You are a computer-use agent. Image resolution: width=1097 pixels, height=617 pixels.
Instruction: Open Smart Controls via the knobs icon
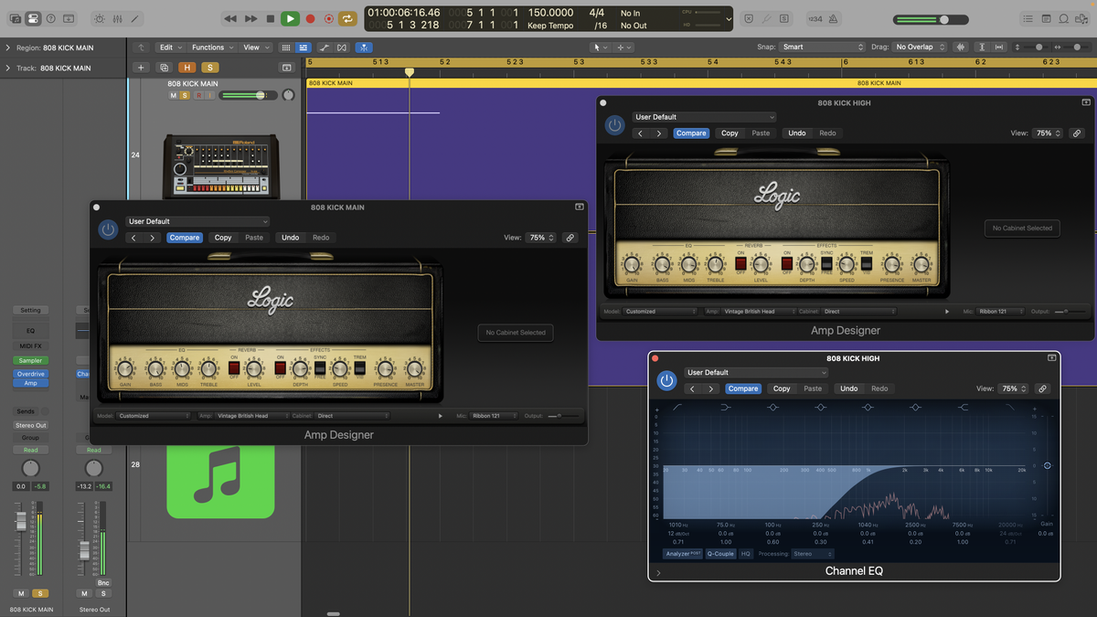coord(99,18)
